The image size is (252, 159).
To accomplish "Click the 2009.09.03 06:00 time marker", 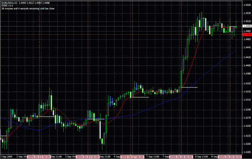I will tap(39, 157).
